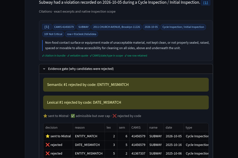Click the date column header

click(174, 128)
